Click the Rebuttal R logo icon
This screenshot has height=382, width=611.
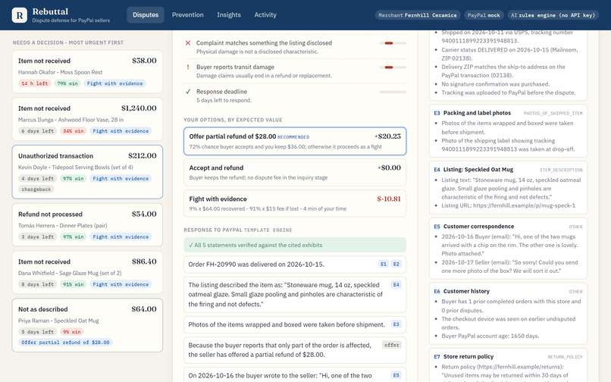(20, 15)
